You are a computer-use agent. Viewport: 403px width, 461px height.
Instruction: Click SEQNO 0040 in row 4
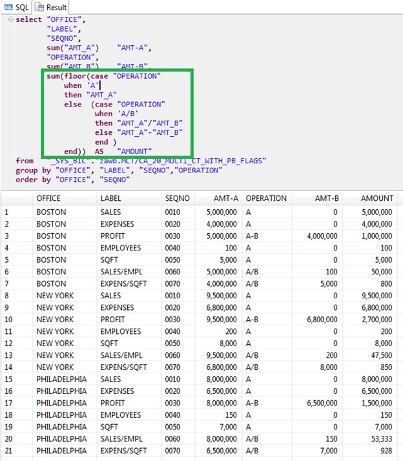click(172, 248)
